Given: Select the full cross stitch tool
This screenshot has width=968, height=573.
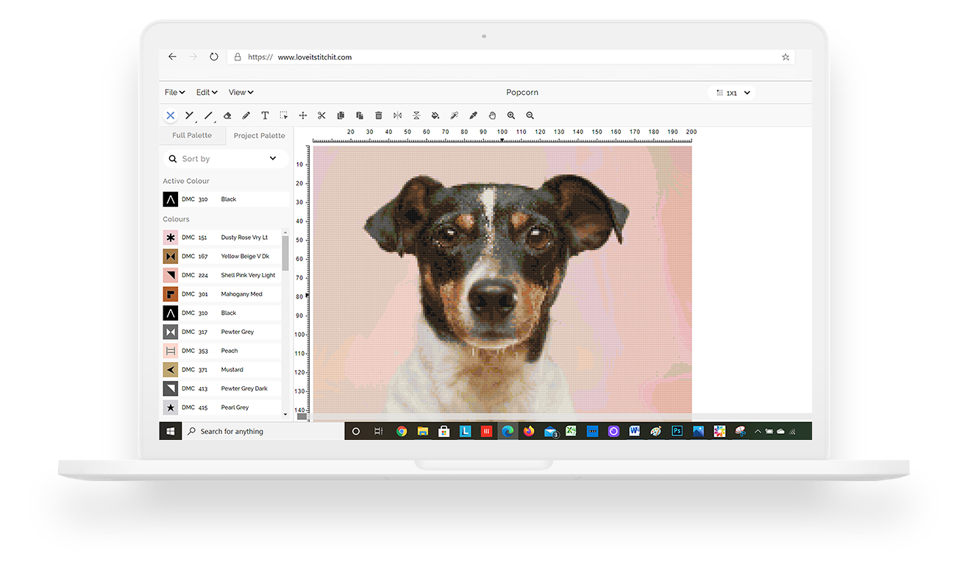Looking at the screenshot, I should pos(171,115).
